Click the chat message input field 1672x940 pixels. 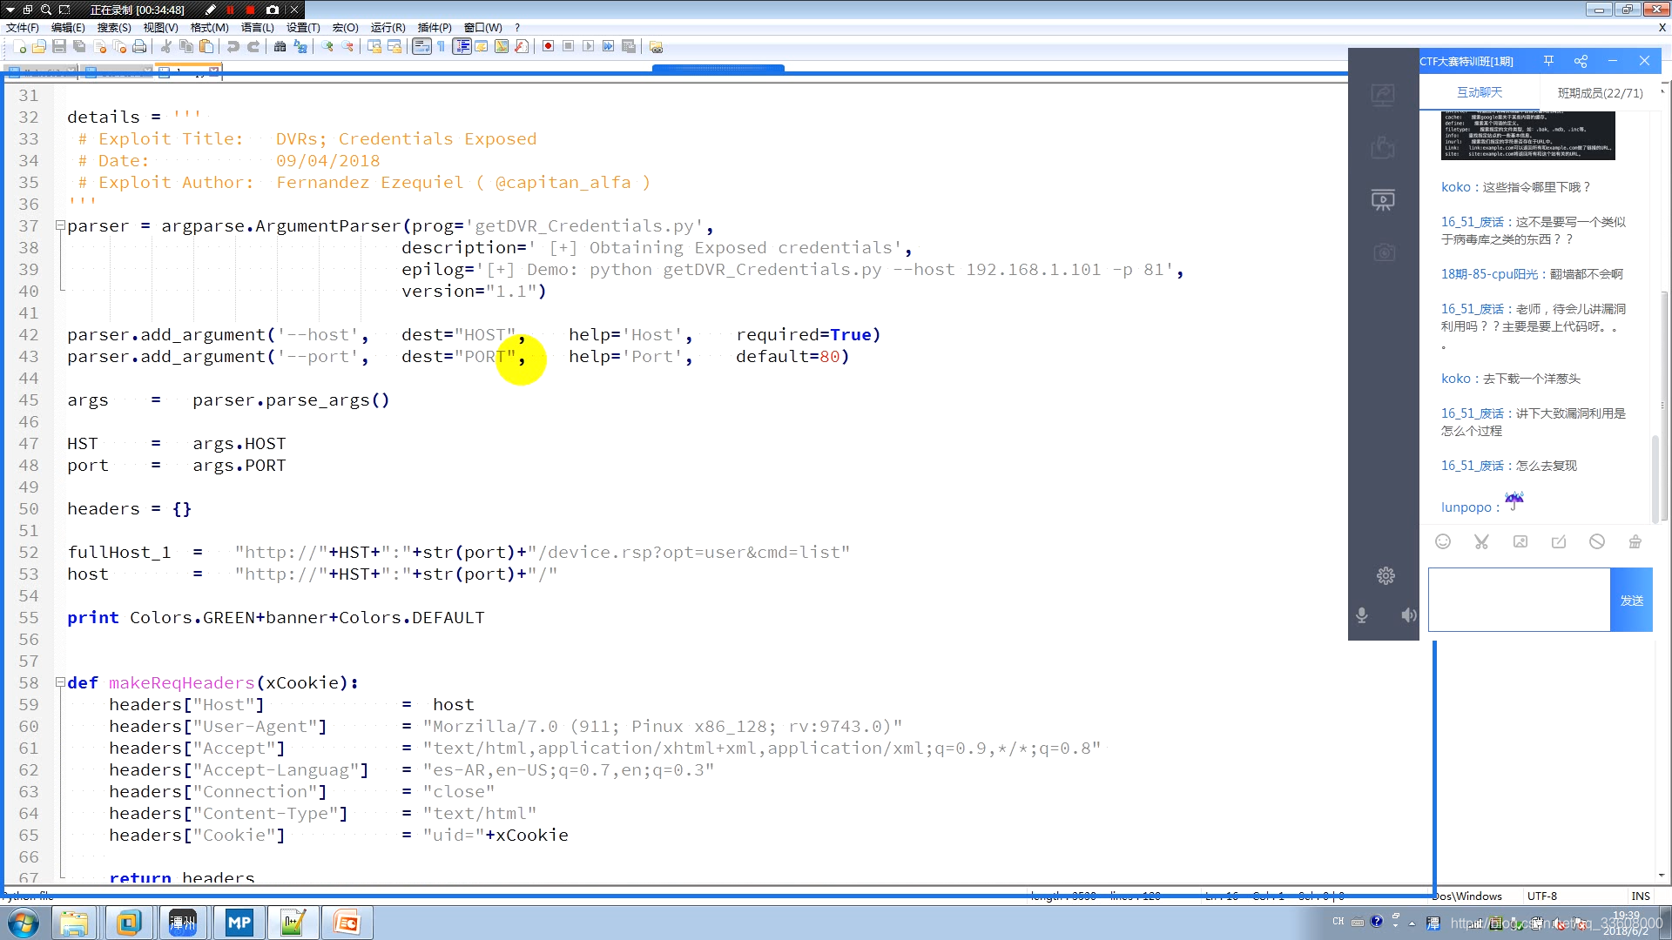tap(1519, 600)
